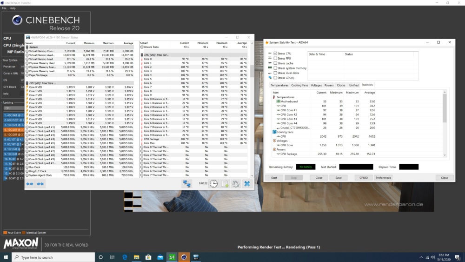Click AIDA64 Start button
Image resolution: width=465 pixels, height=262 pixels.
click(x=274, y=178)
